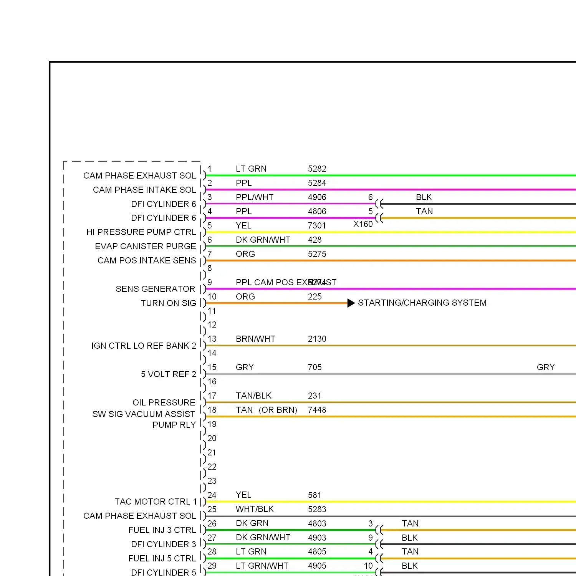Select the LT GRN/WHT wire color label
This screenshot has height=576, width=576.
coord(262,566)
